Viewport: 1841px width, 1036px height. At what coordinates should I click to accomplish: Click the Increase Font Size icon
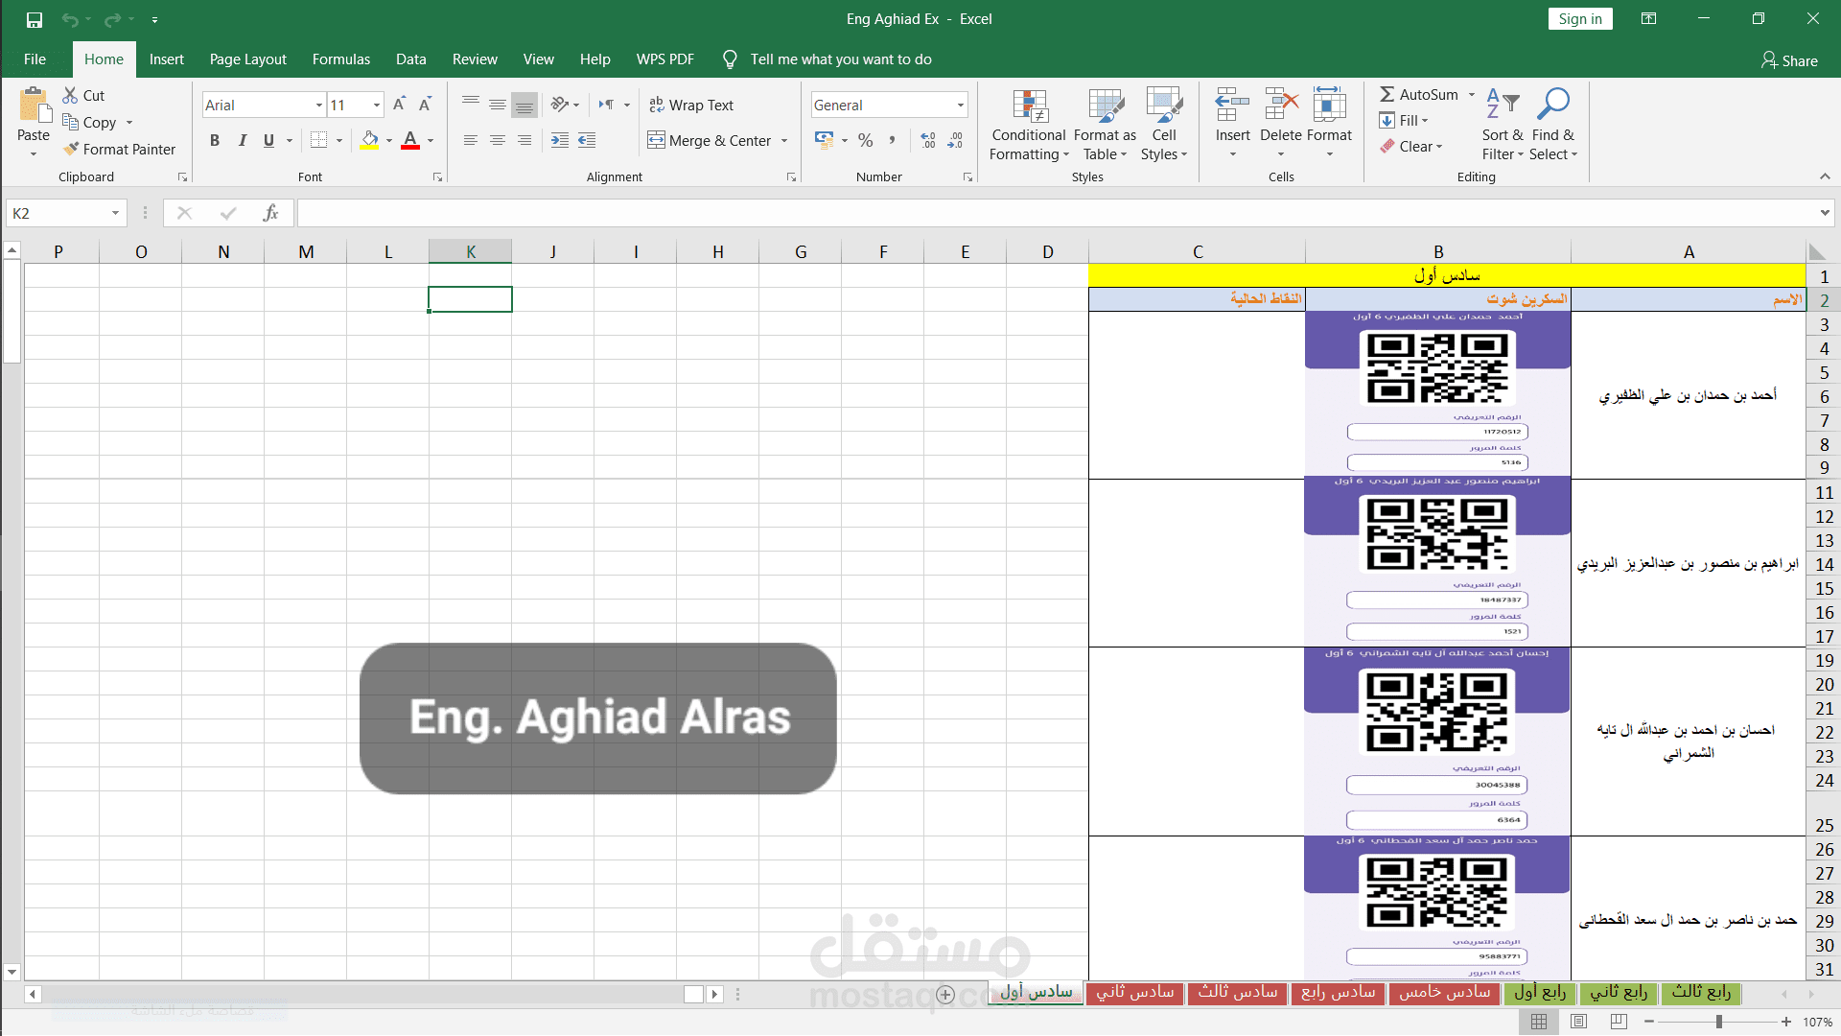click(x=399, y=105)
